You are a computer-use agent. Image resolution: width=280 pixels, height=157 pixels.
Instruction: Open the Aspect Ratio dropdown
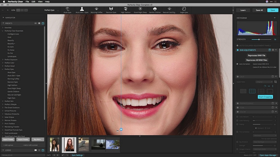click(264, 82)
